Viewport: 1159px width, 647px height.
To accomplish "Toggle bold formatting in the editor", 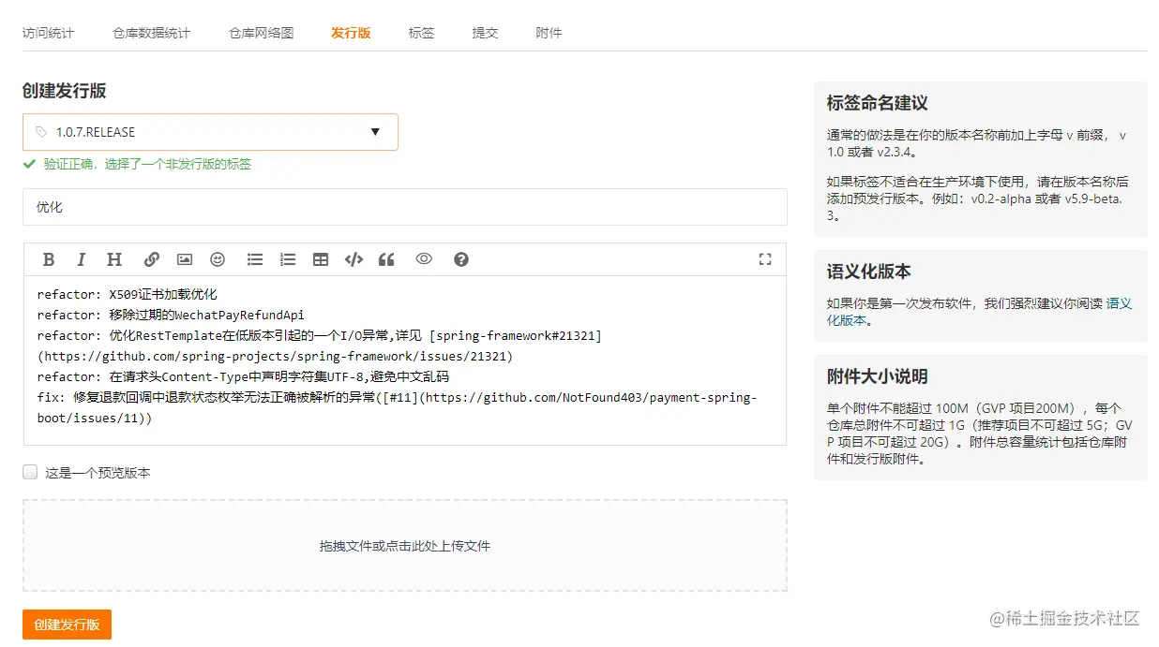I will 49,259.
